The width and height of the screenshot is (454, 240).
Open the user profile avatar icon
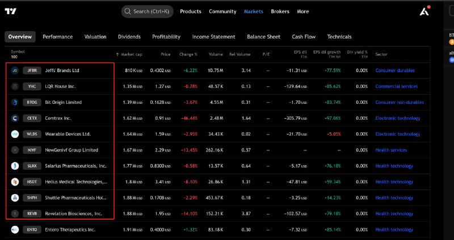(x=424, y=11)
